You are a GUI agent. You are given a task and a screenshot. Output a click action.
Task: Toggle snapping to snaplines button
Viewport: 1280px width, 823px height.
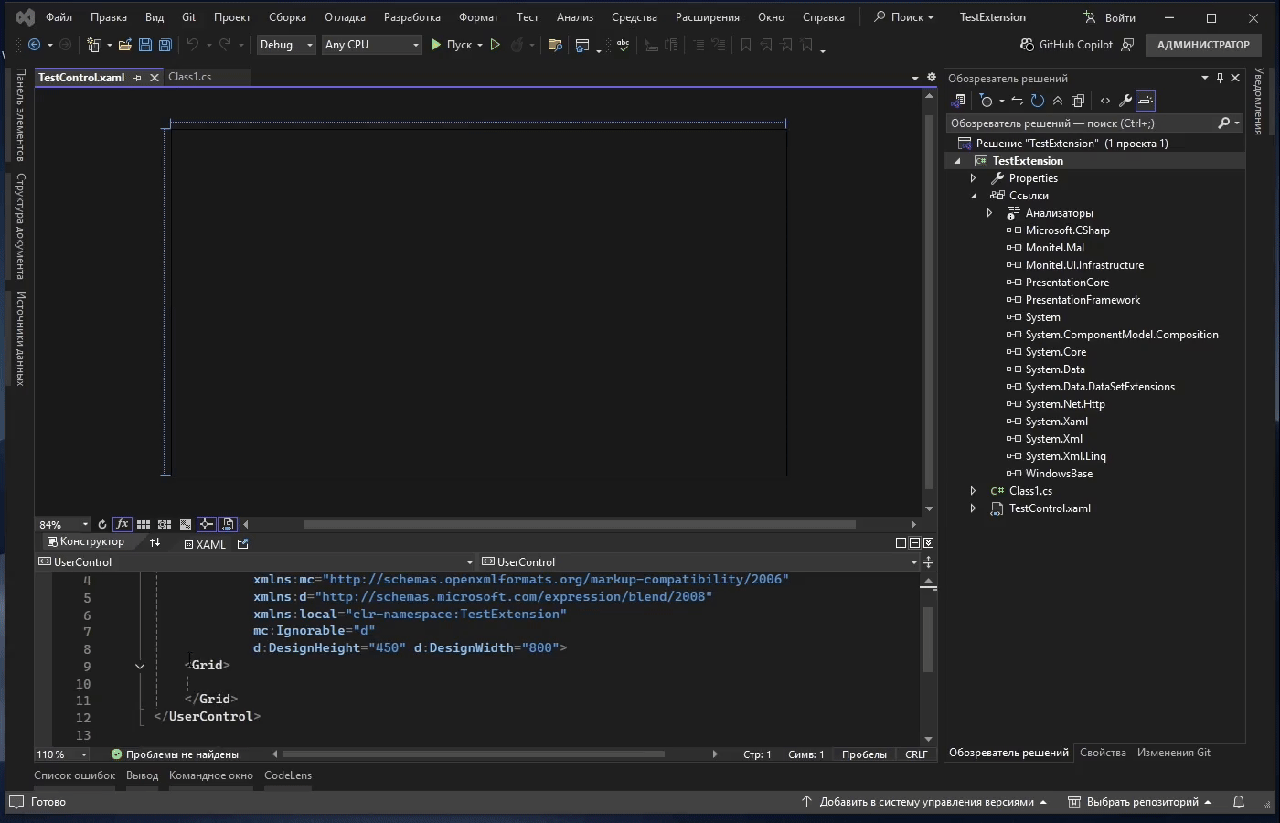pyautogui.click(x=207, y=525)
